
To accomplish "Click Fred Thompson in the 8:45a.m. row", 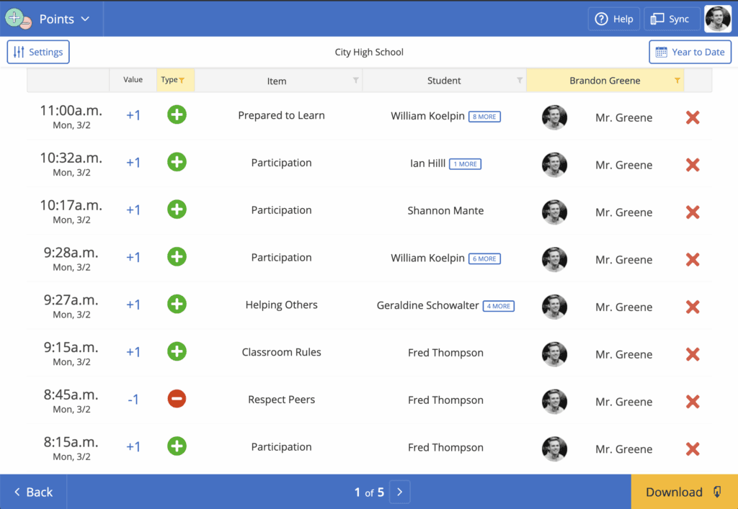I will pos(445,400).
